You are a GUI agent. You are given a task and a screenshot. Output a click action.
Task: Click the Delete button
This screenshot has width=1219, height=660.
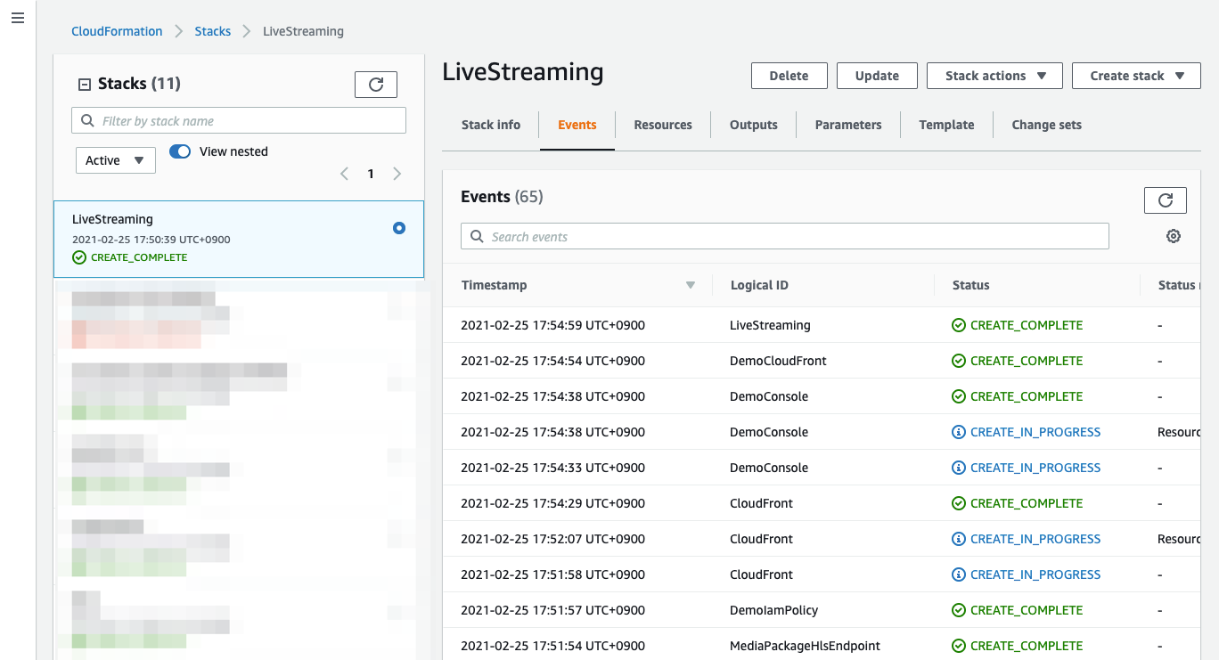(x=789, y=76)
